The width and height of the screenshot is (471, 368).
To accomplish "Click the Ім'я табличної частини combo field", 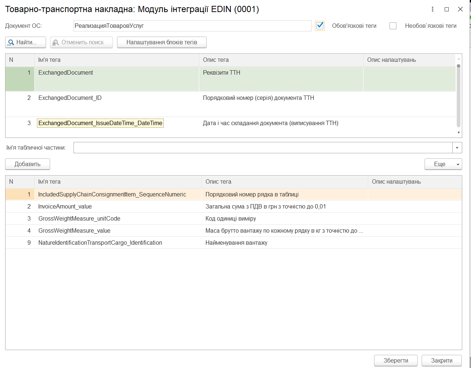I will click(263, 148).
